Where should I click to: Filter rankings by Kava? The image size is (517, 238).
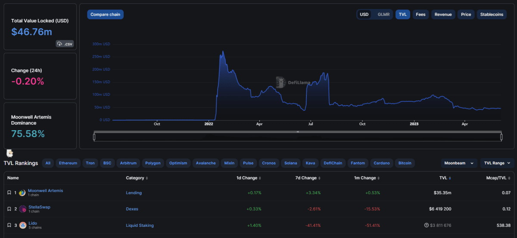[310, 163]
